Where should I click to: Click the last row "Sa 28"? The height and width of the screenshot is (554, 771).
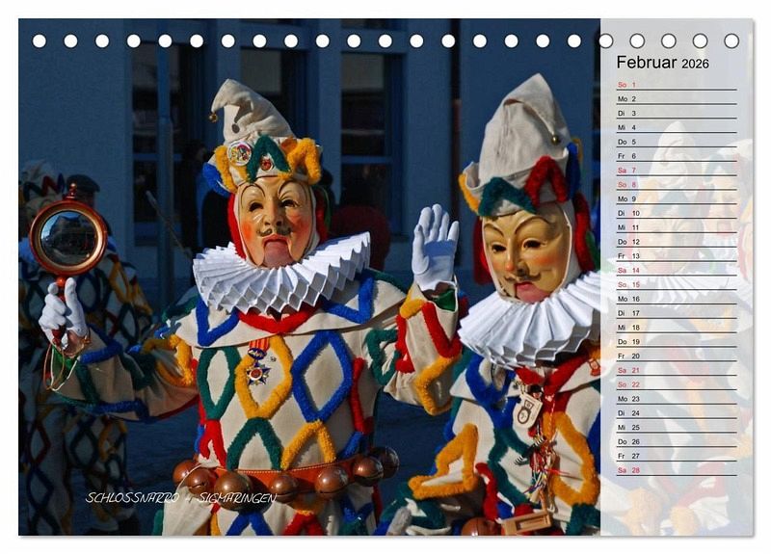click(676, 470)
